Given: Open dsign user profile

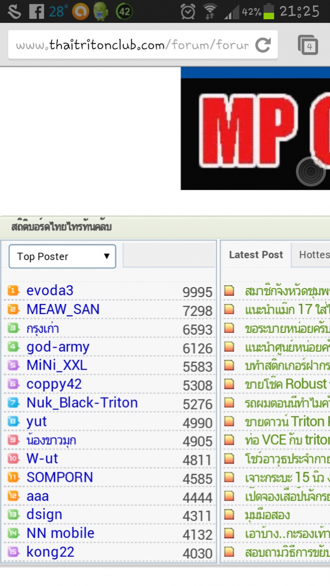Looking at the screenshot, I should click(45, 514).
